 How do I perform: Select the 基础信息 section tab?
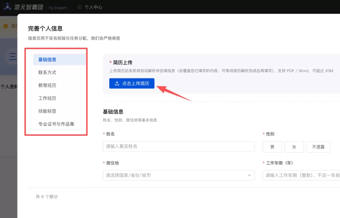59,59
